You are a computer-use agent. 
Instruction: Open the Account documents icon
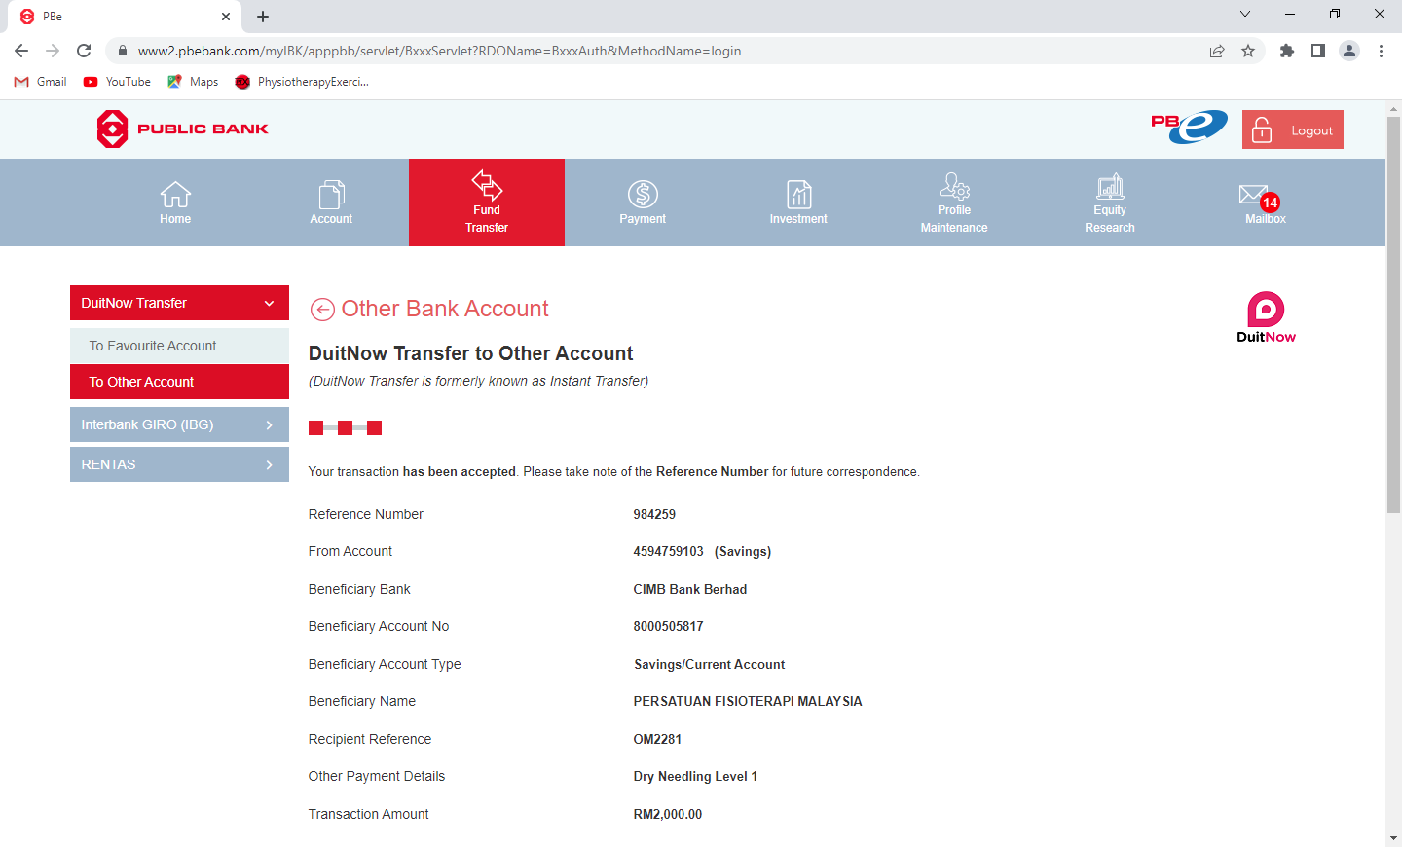click(x=331, y=195)
